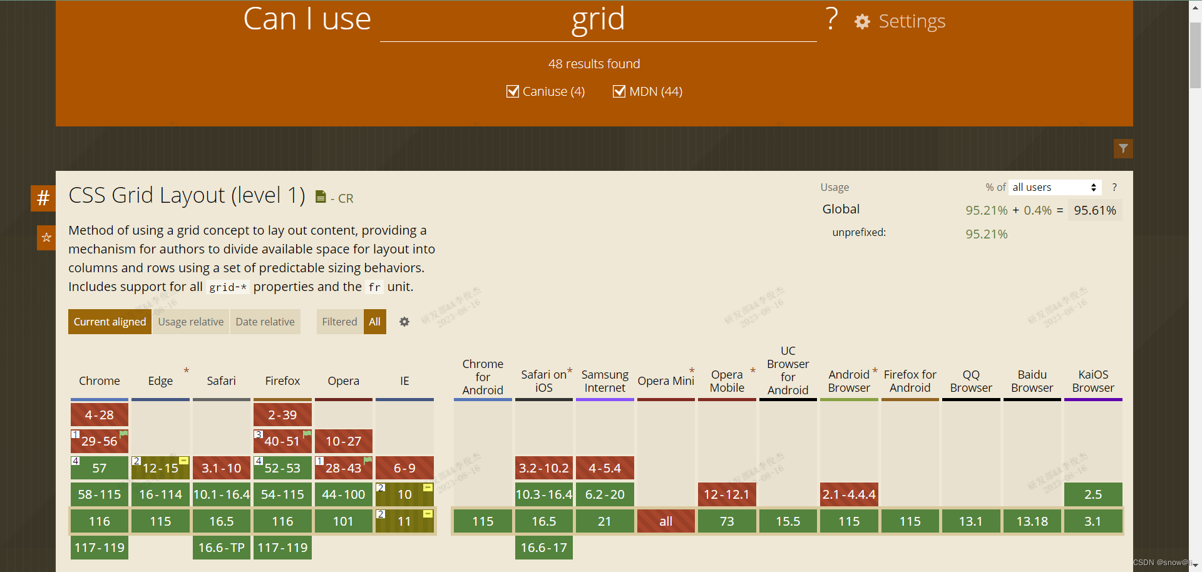Toggle the Filtered option
The height and width of the screenshot is (572, 1202).
(x=339, y=322)
